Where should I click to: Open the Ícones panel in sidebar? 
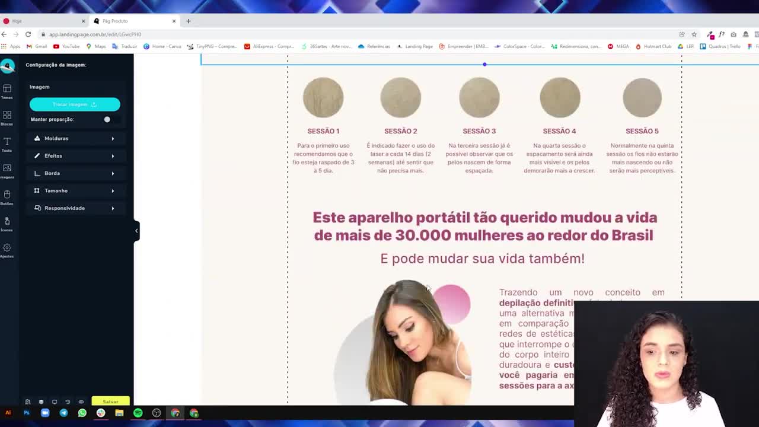7,224
